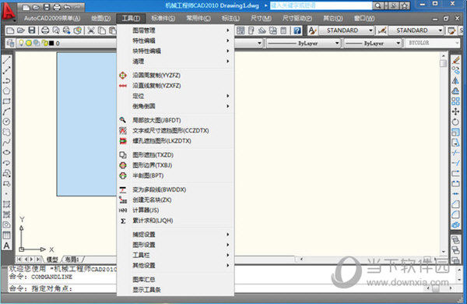Click the vertical scrollbar of the drawing area
This screenshot has width=467, height=304.
tap(443, 154)
